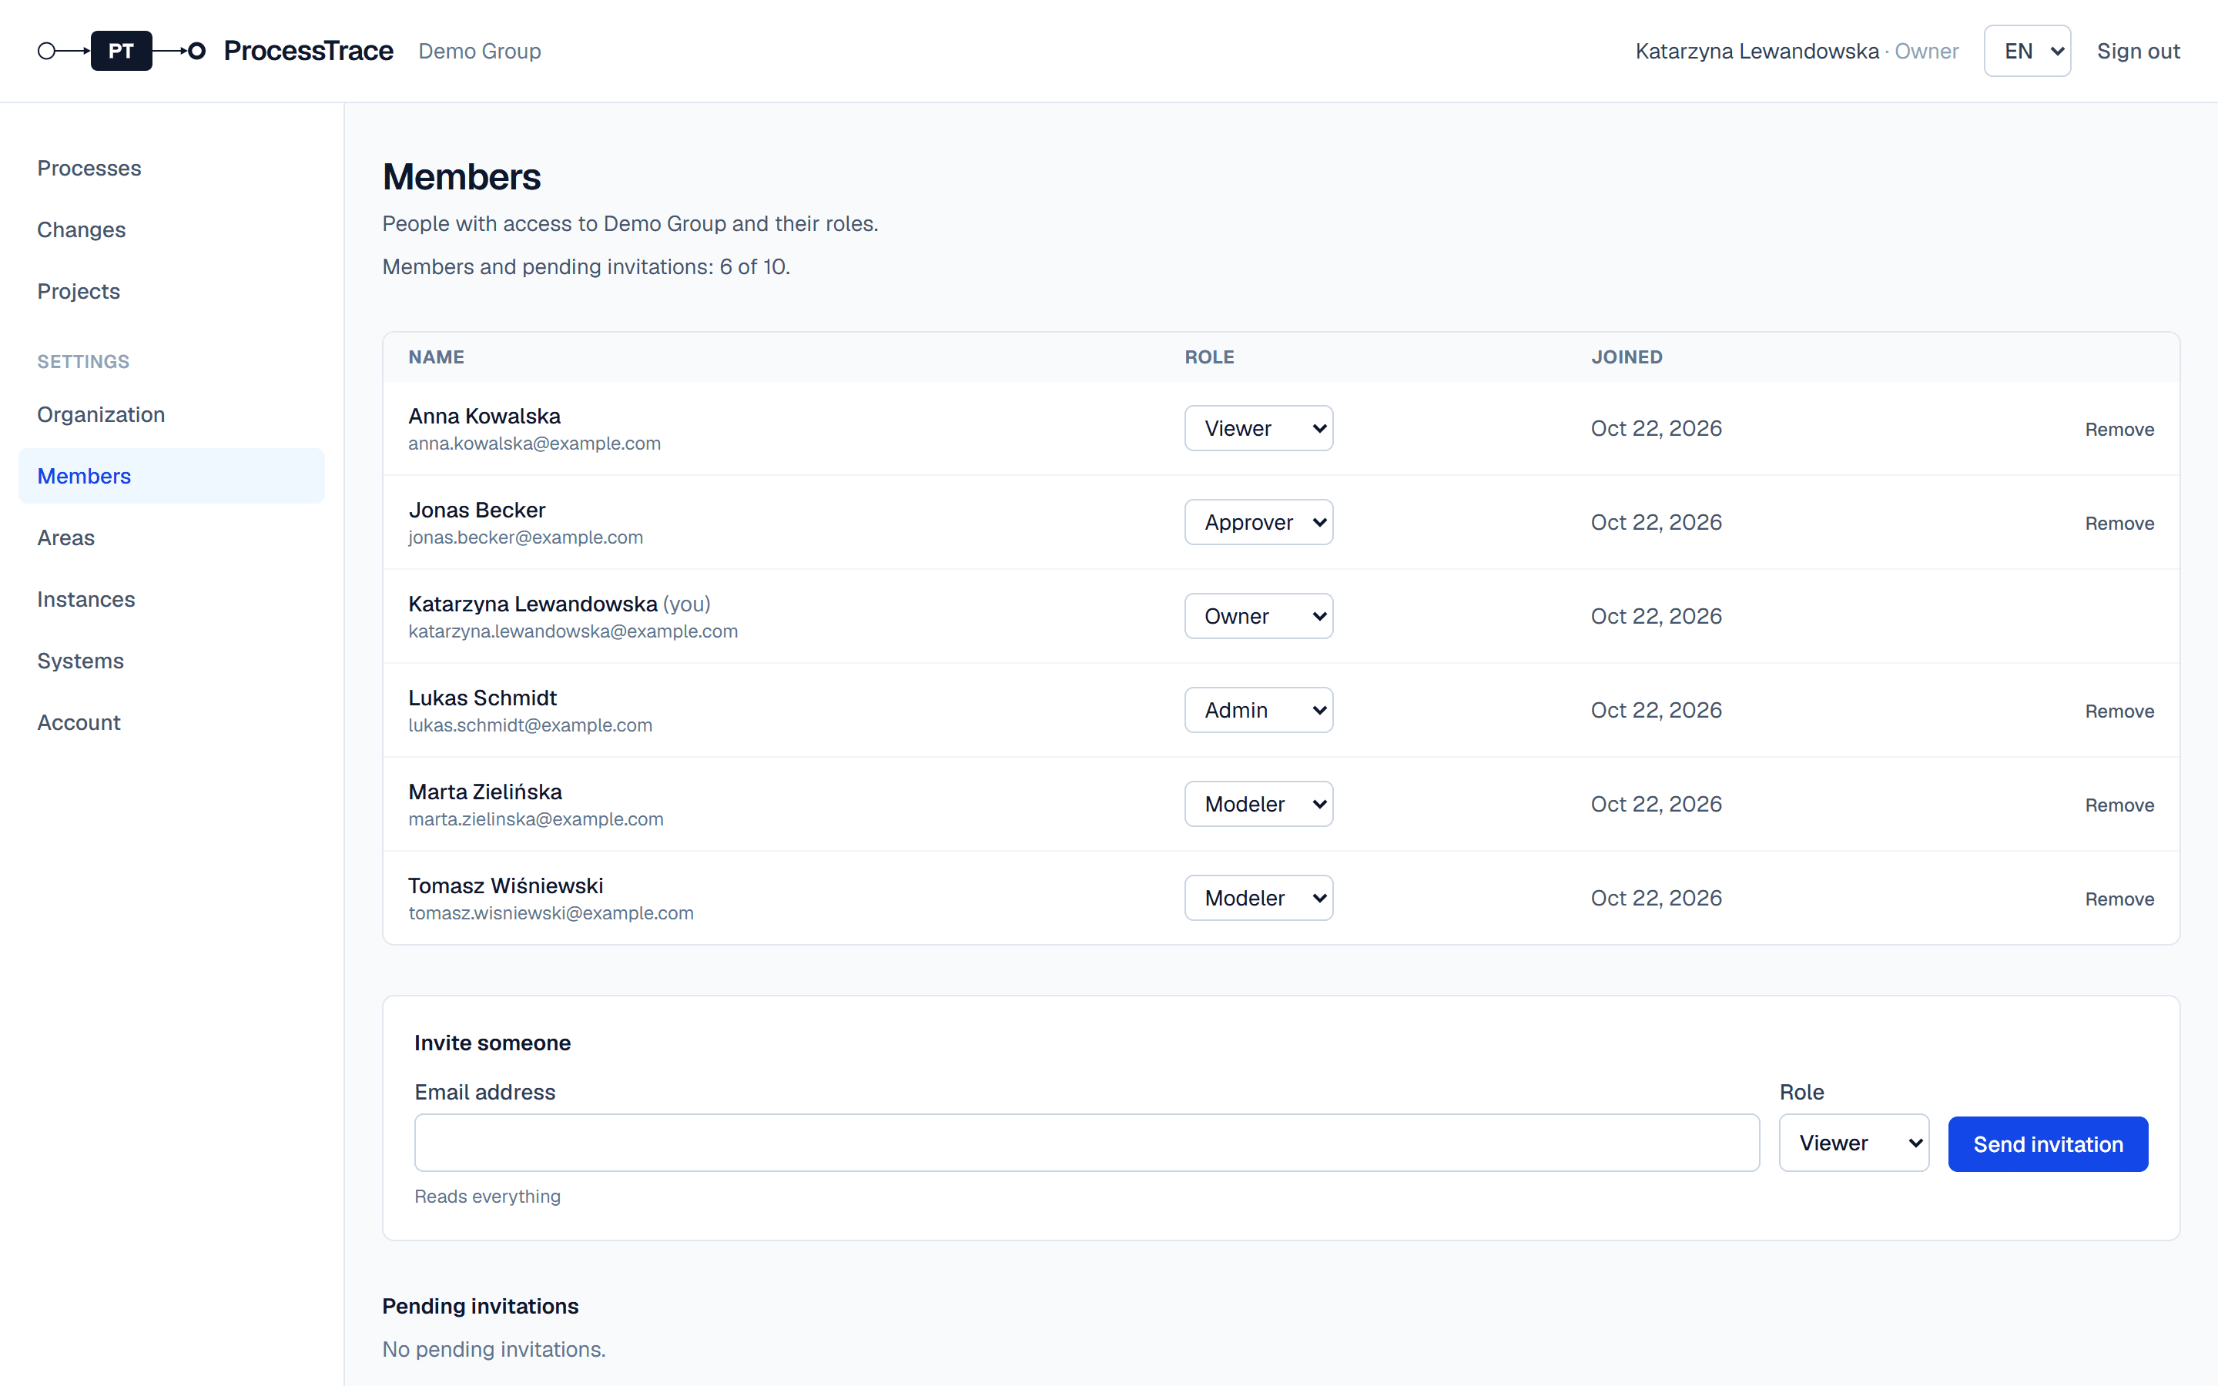Open the invitation Role Viewer dropdown
This screenshot has width=2218, height=1386.
tap(1853, 1143)
